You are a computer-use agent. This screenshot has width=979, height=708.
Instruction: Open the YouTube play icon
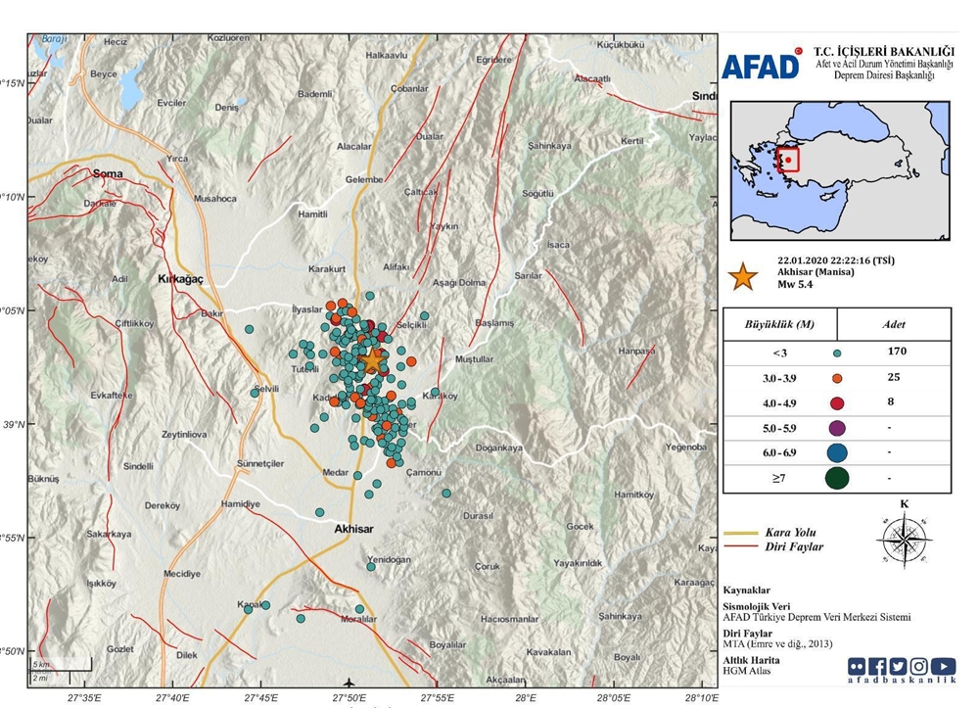[943, 667]
